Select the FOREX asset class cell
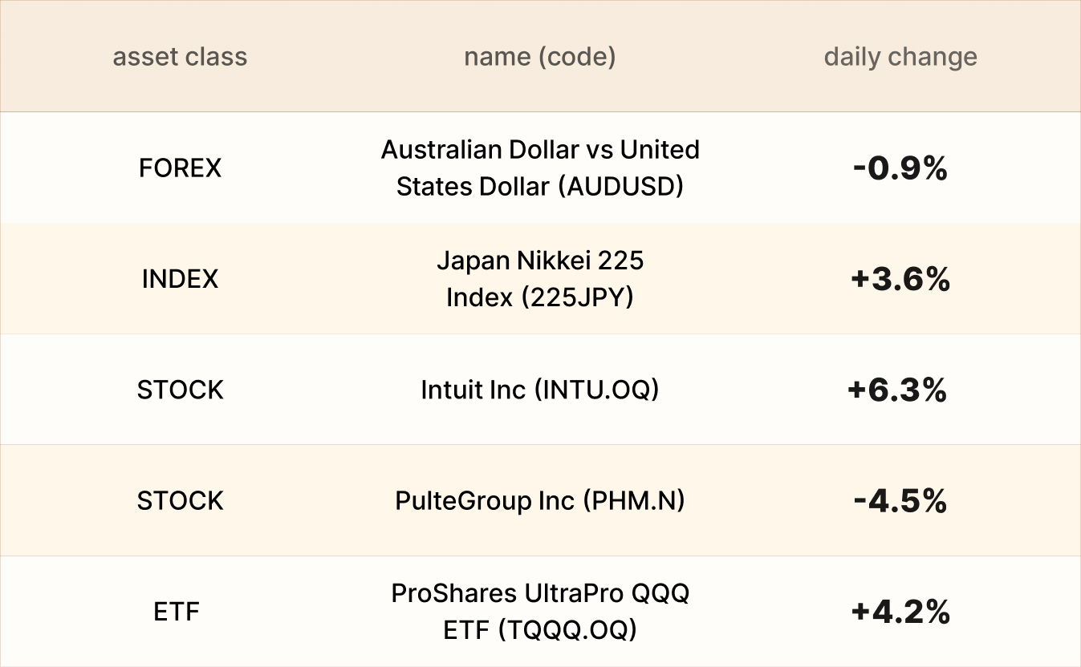Viewport: 1081px width, 667px height. [x=180, y=168]
